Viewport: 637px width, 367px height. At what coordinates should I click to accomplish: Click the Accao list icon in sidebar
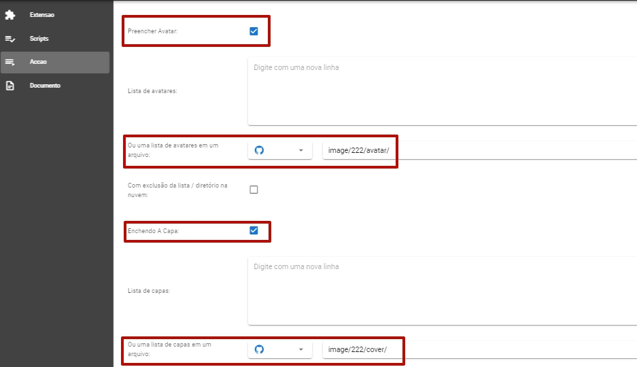click(10, 62)
